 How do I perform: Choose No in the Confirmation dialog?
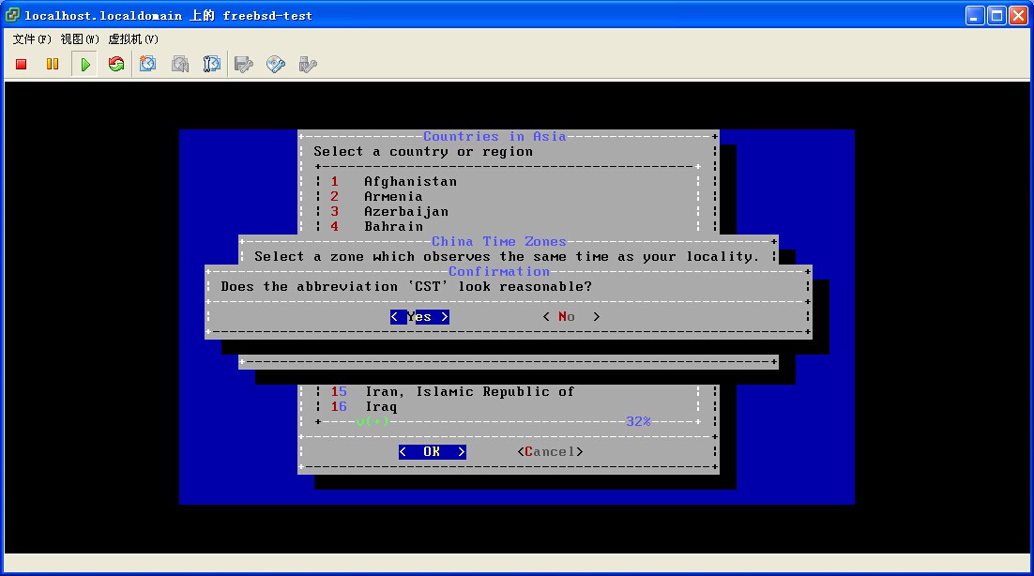[570, 317]
